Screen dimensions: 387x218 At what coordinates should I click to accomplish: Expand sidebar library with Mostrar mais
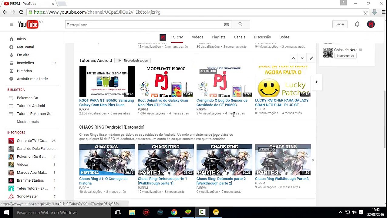tap(28, 122)
